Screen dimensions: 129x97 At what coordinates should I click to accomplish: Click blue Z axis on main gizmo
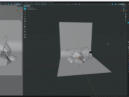pos(124,8)
